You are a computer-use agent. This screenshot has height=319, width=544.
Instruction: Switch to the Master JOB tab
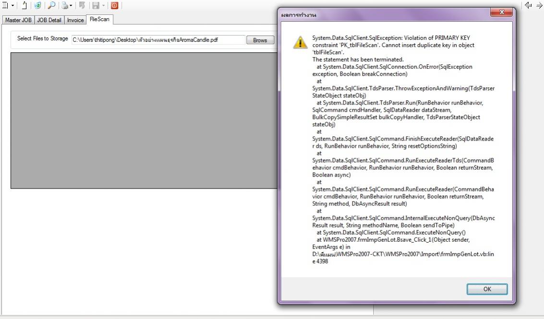[18, 20]
